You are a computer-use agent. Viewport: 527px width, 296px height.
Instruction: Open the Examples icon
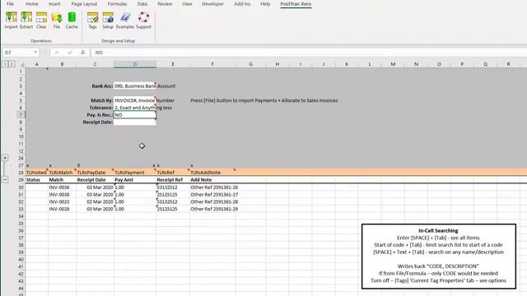click(125, 21)
